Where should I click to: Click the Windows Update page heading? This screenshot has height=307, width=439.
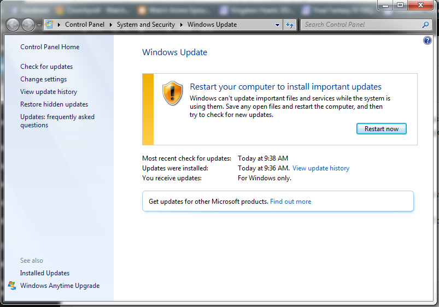tap(175, 52)
